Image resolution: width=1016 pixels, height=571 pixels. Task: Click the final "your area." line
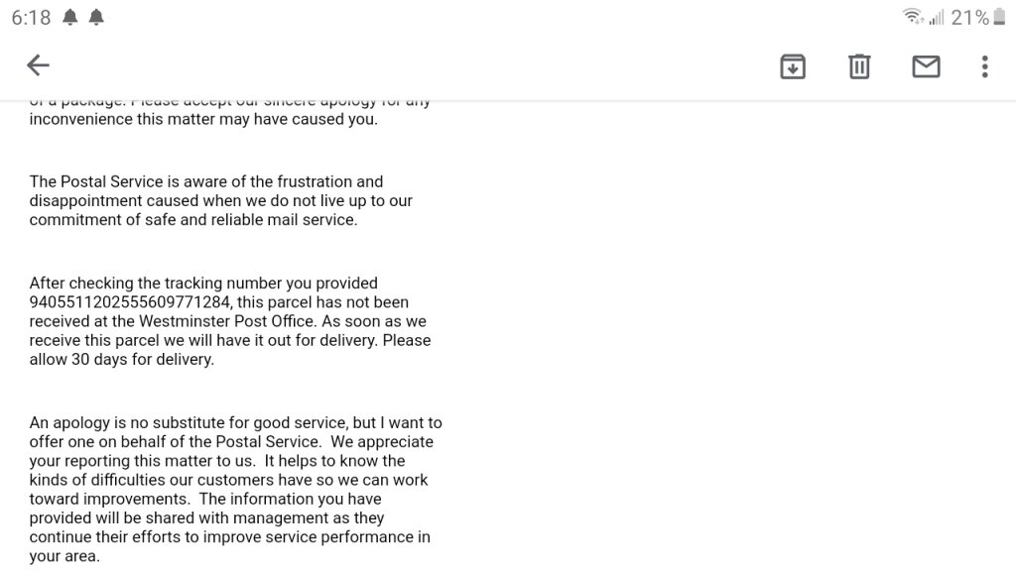coord(64,556)
